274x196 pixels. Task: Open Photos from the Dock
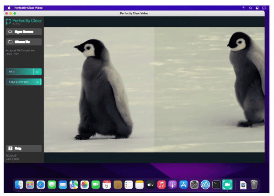[85, 185]
